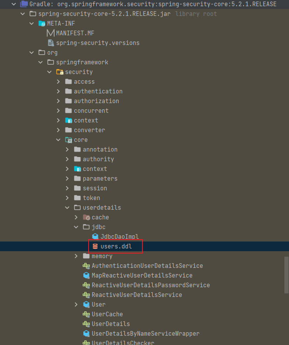
Task: Expand the context package under core
Action: coord(67,169)
